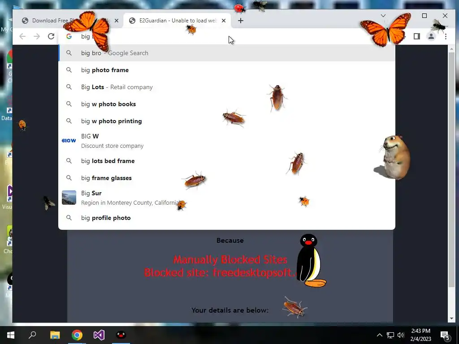Click the Big Sur thumbnail image

coord(69,198)
